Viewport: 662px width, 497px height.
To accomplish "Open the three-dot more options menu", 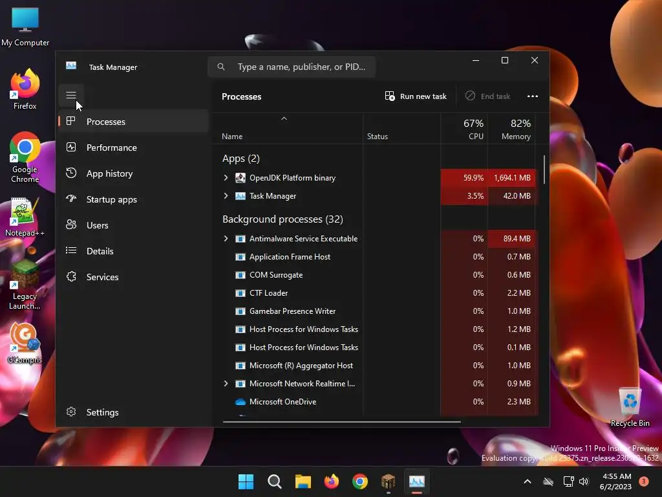I will pos(533,96).
